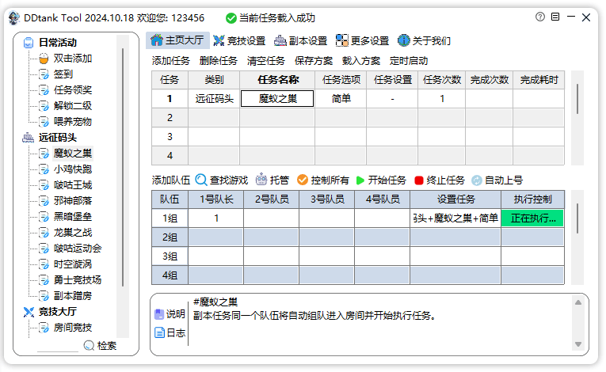The width and height of the screenshot is (606, 372).
Task: Switch to 副本设置 tab
Action: click(301, 40)
